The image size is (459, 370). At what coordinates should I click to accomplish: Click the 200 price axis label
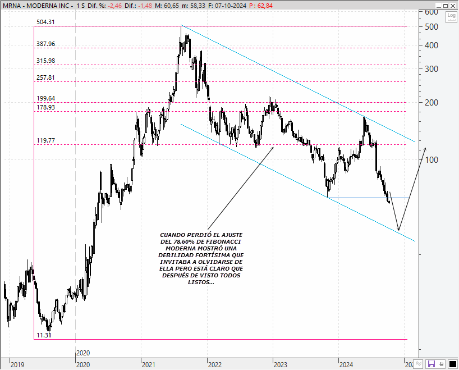(432, 103)
